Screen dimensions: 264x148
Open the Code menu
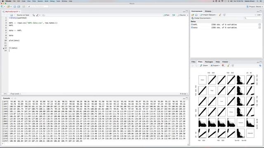24,1
